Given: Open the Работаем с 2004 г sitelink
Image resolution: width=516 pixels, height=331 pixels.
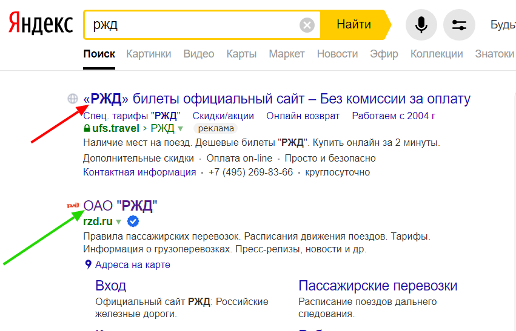Looking at the screenshot, I should [x=394, y=116].
